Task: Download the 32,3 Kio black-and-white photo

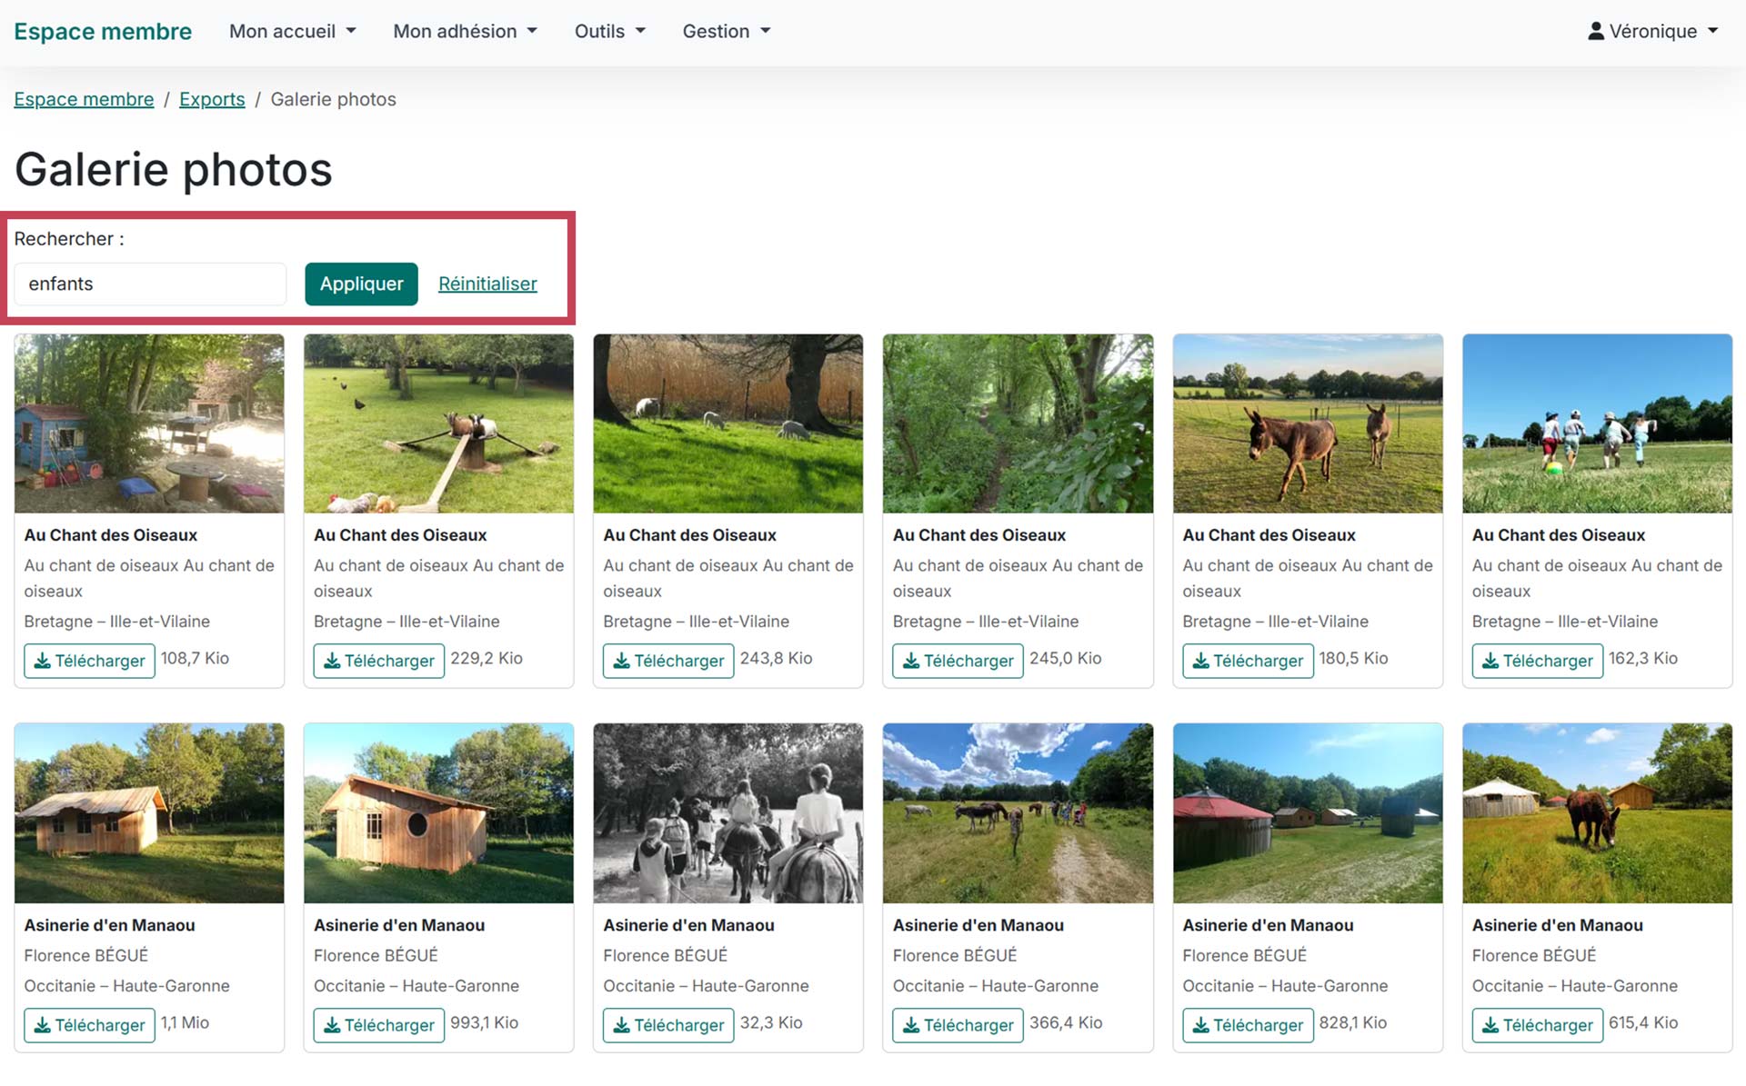Action: 667,1025
